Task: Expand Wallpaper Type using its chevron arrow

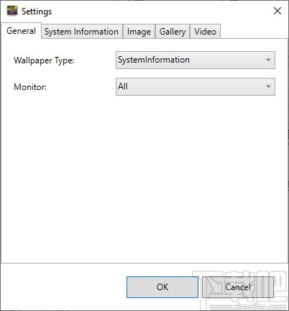Action: tap(268, 60)
